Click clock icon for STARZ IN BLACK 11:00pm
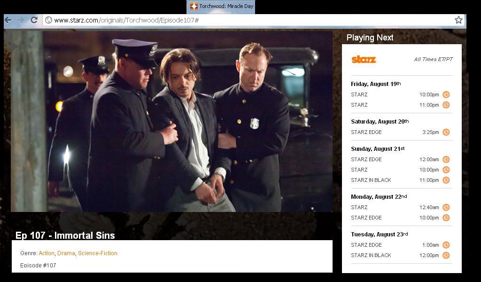 (446, 180)
